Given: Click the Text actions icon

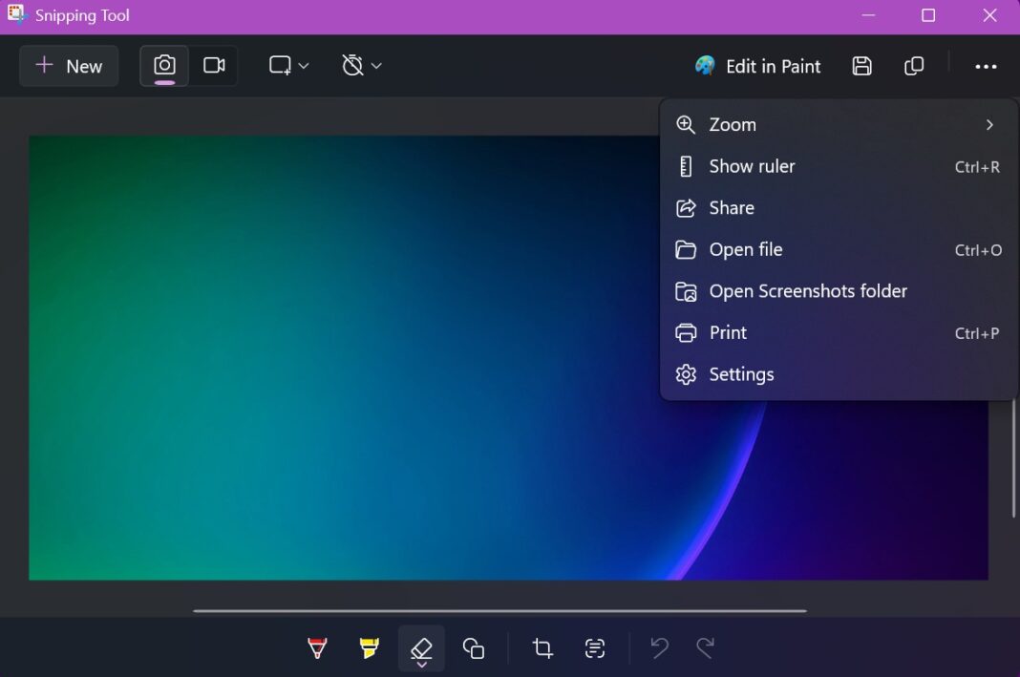Looking at the screenshot, I should (594, 647).
